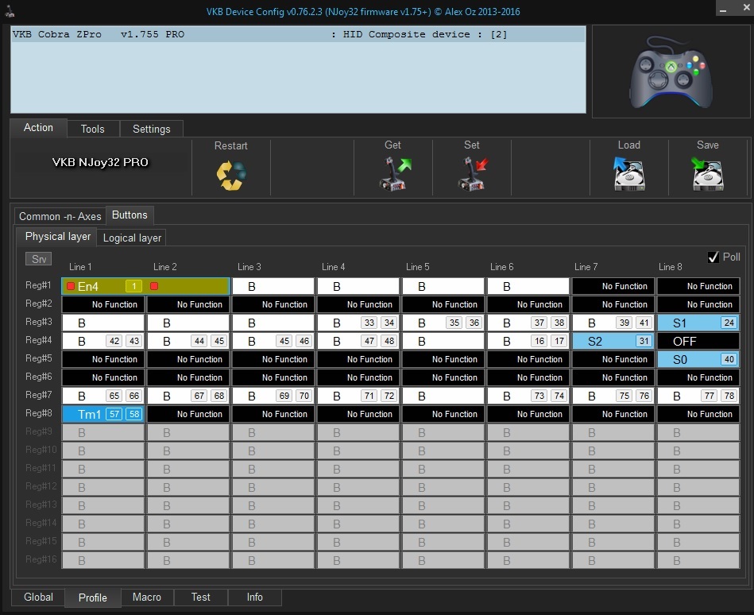Select button cell with 73 74
754x615 pixels.
tap(528, 396)
